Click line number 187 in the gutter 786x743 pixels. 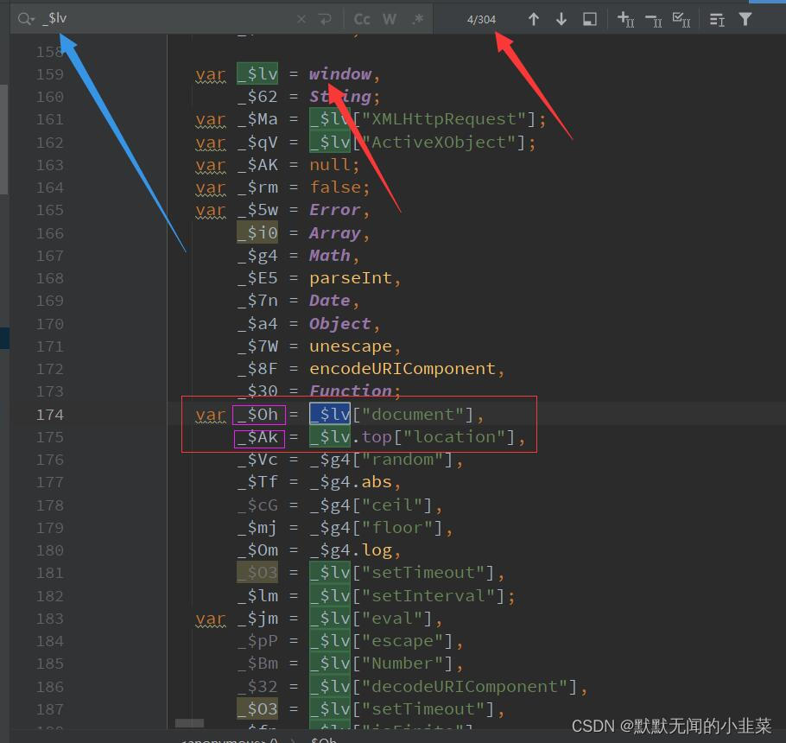point(49,709)
